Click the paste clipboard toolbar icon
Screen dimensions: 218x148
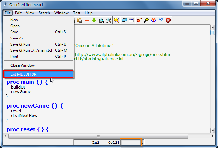(x=79, y=20)
